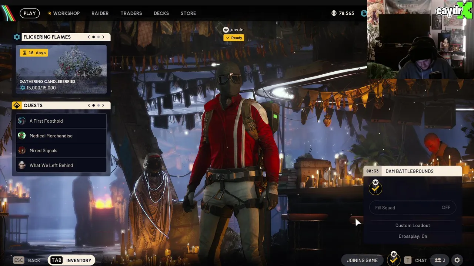The image size is (474, 266).
Task: Click the Joining Game button
Action: pyautogui.click(x=362, y=260)
